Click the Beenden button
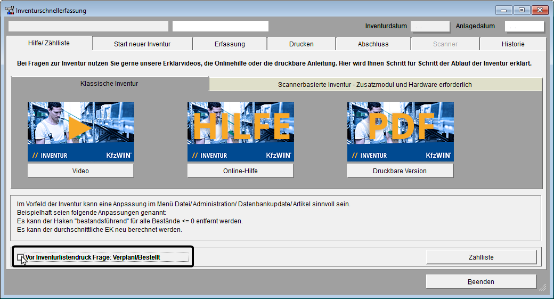The image size is (554, 299). (481, 282)
